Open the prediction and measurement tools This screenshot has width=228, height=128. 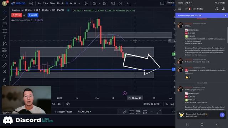(x=5, y=50)
